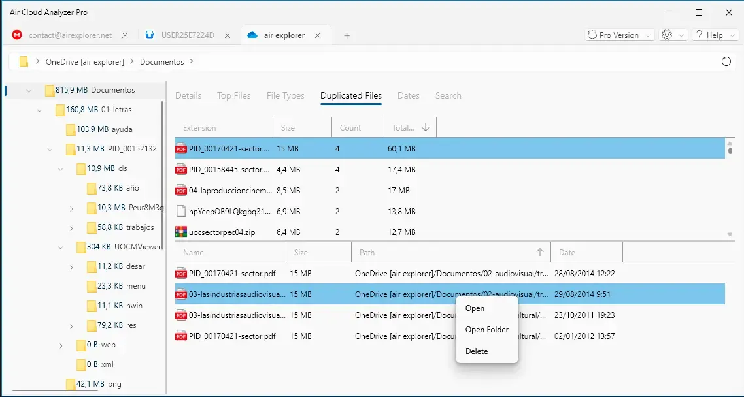The width and height of the screenshot is (744, 397).
Task: Sort by the Total column header
Action: [410, 127]
